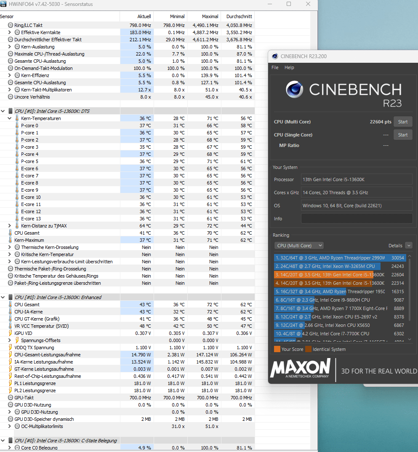Click the lightning icon beside VDDQ TX Spannung
The width and height of the screenshot is (418, 452).
coord(11,348)
